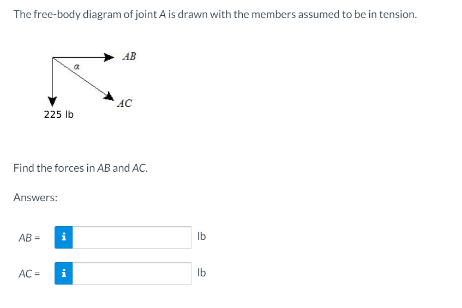This screenshot has height=308, width=462.
Task: Select the alpha angle symbol in diagram
Action: [x=76, y=67]
